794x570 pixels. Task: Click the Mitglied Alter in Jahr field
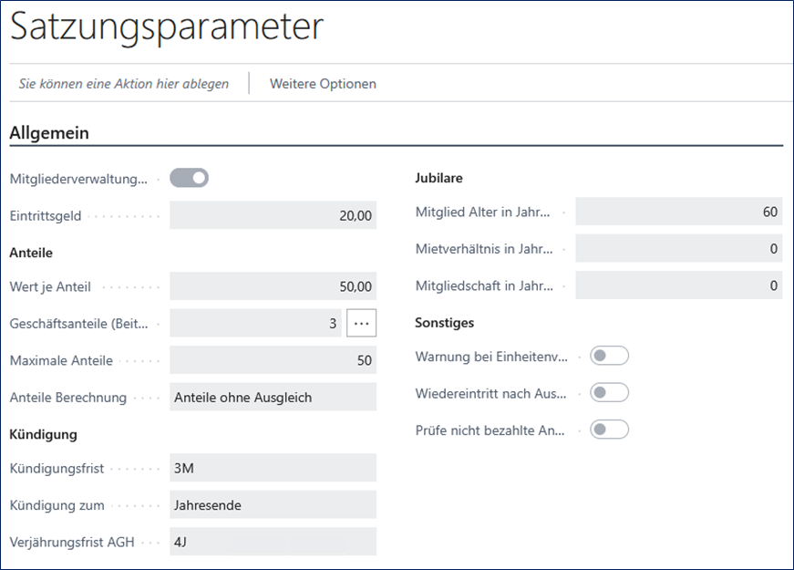(x=678, y=212)
